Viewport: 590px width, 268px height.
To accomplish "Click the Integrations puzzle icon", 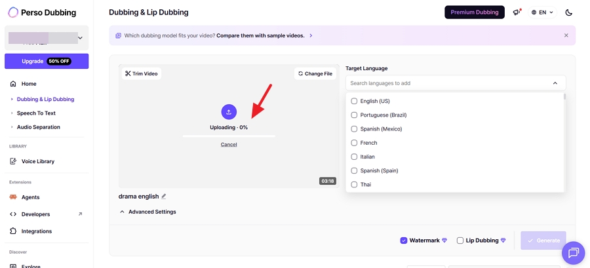I will [13, 231].
